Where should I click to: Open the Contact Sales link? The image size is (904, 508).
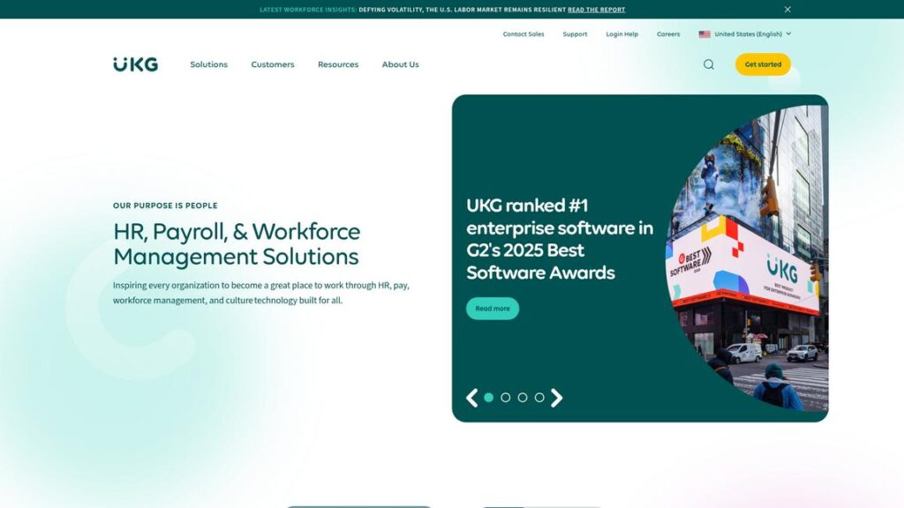[524, 34]
